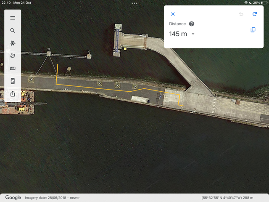
Task: Tap the Share icon in the sidebar
Action: (13, 94)
